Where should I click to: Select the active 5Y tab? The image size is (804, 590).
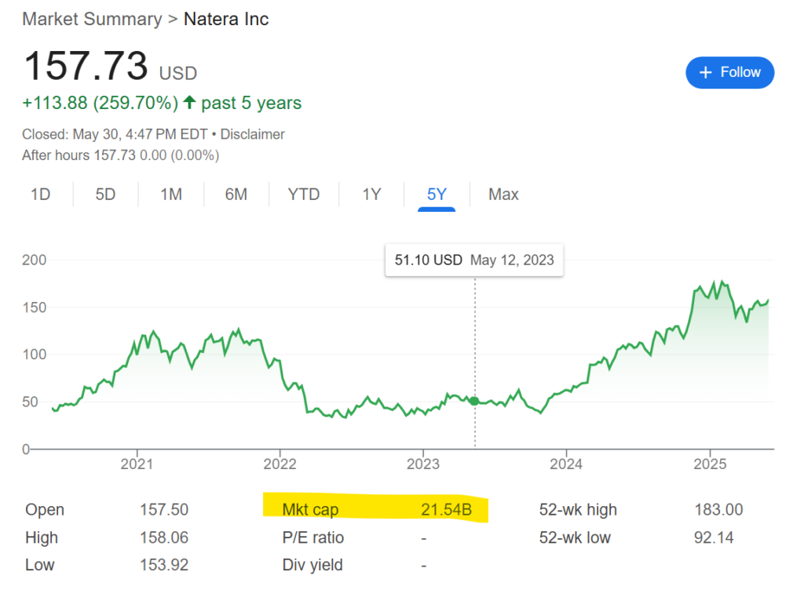pos(437,195)
